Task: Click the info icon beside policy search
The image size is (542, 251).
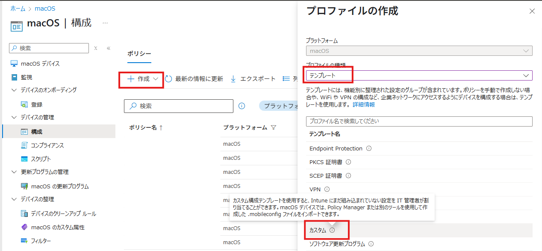Action: (242, 106)
